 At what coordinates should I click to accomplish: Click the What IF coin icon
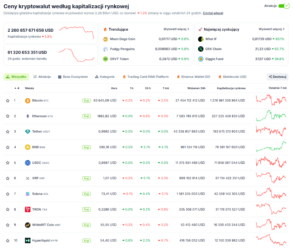[x=201, y=39]
